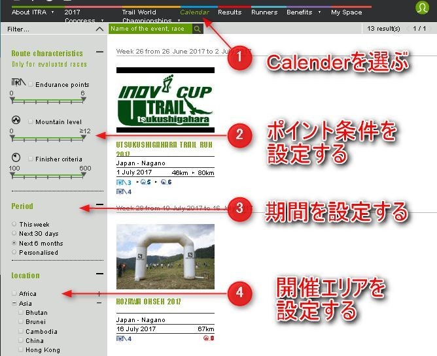Enable the Endurance points checkbox
437x356 pixels.
[x=31, y=84]
